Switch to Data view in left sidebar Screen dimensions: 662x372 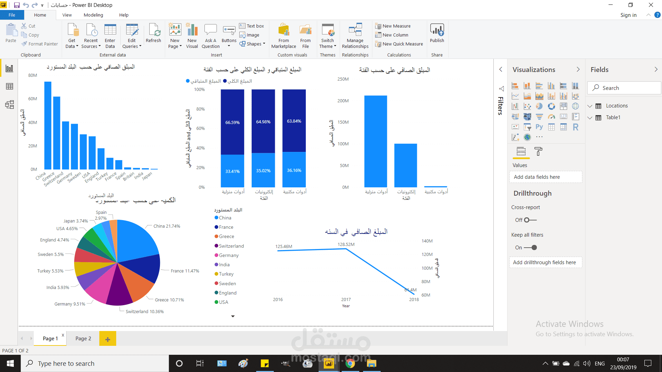pyautogui.click(x=9, y=86)
